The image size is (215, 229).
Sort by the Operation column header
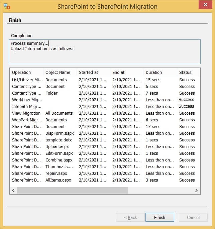[27, 73]
